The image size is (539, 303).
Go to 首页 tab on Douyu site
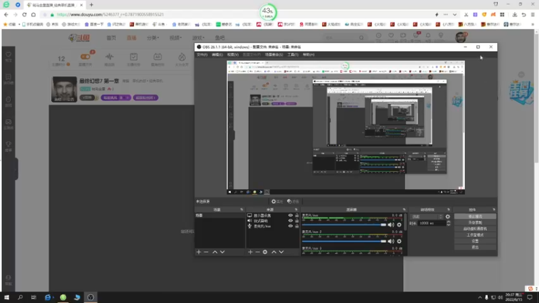click(x=111, y=38)
